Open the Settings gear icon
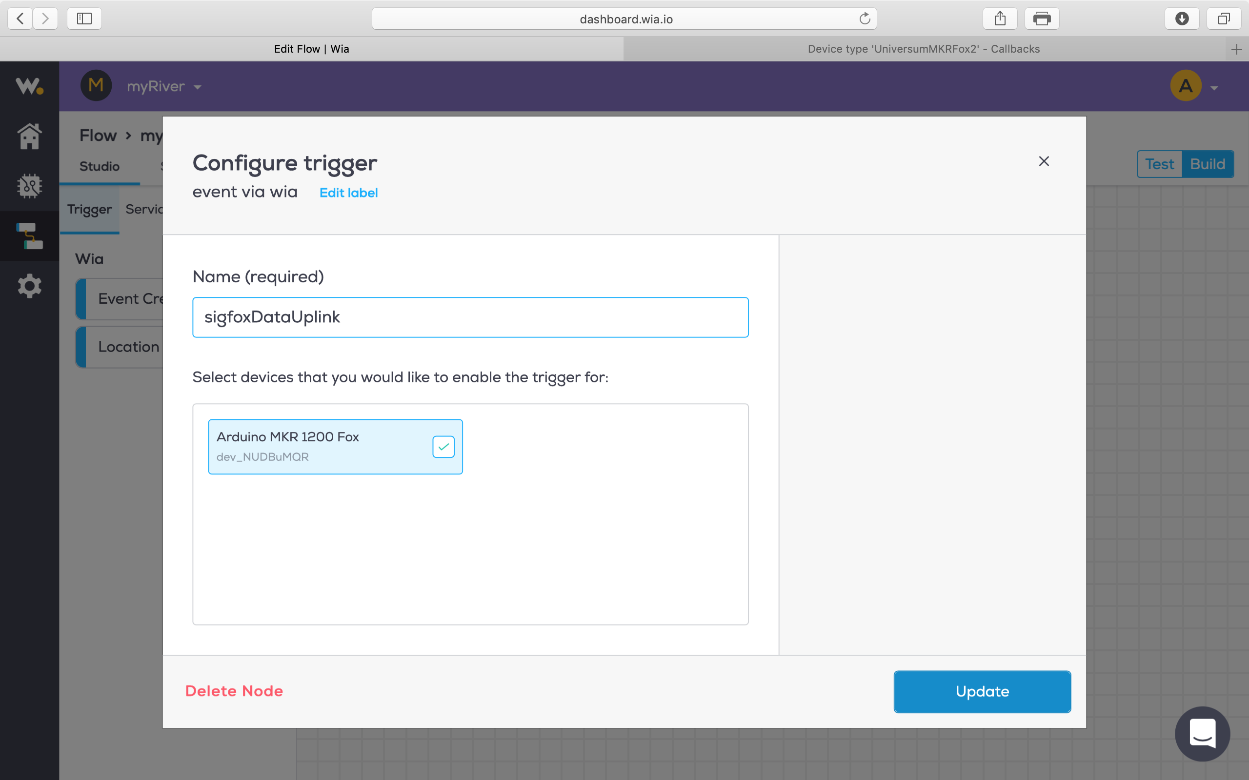This screenshot has height=780, width=1249. (x=29, y=285)
